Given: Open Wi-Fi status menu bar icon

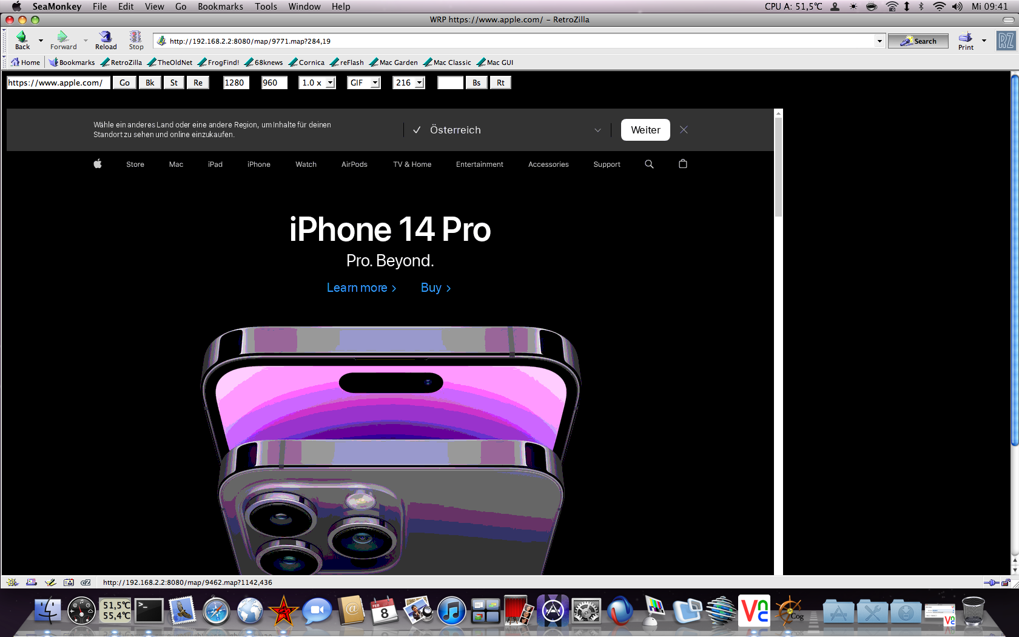Looking at the screenshot, I should coord(939,6).
